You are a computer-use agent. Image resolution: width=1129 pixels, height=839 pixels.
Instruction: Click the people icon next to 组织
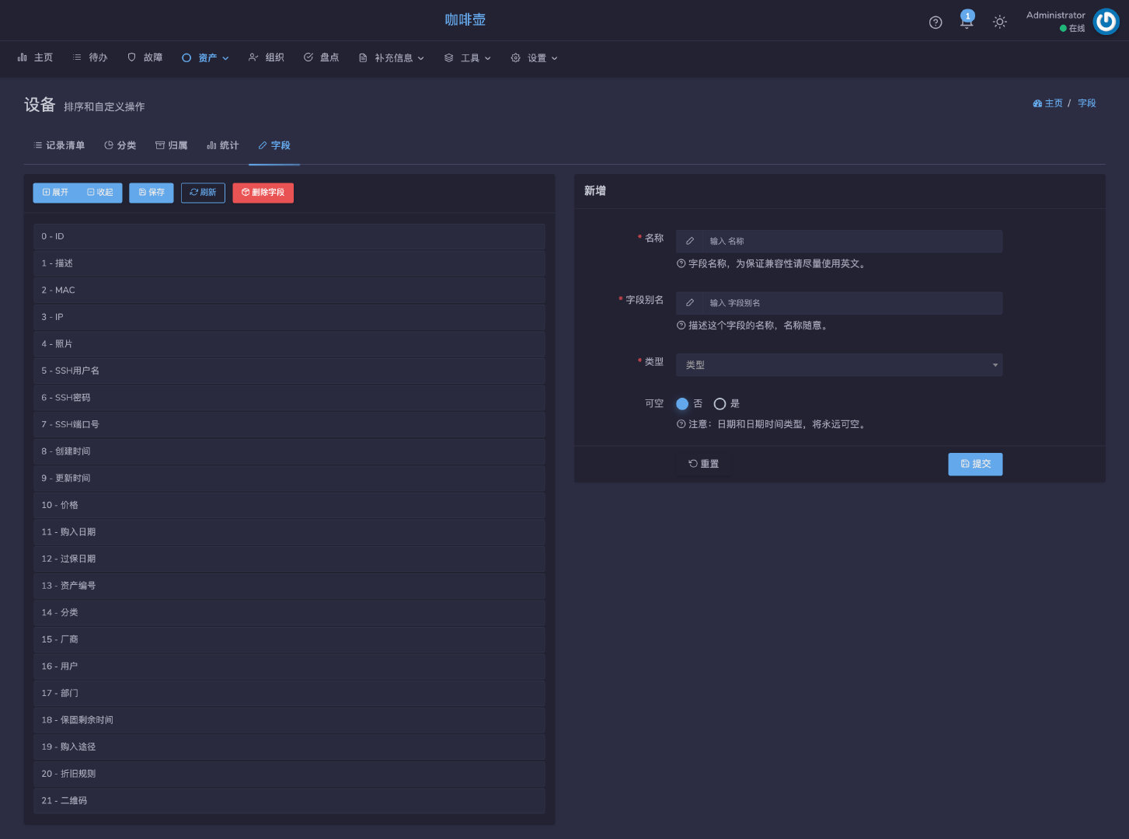pos(253,57)
